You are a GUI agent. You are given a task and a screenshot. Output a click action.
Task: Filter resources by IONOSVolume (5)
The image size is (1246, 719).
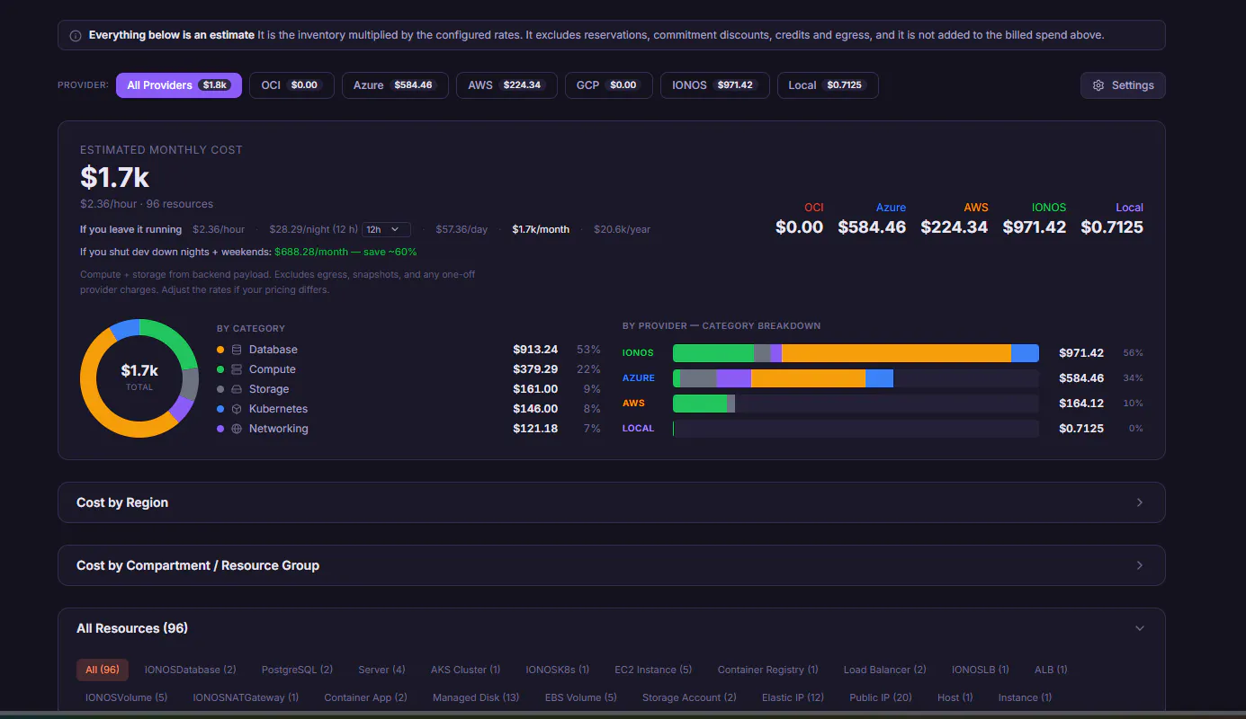click(x=127, y=697)
